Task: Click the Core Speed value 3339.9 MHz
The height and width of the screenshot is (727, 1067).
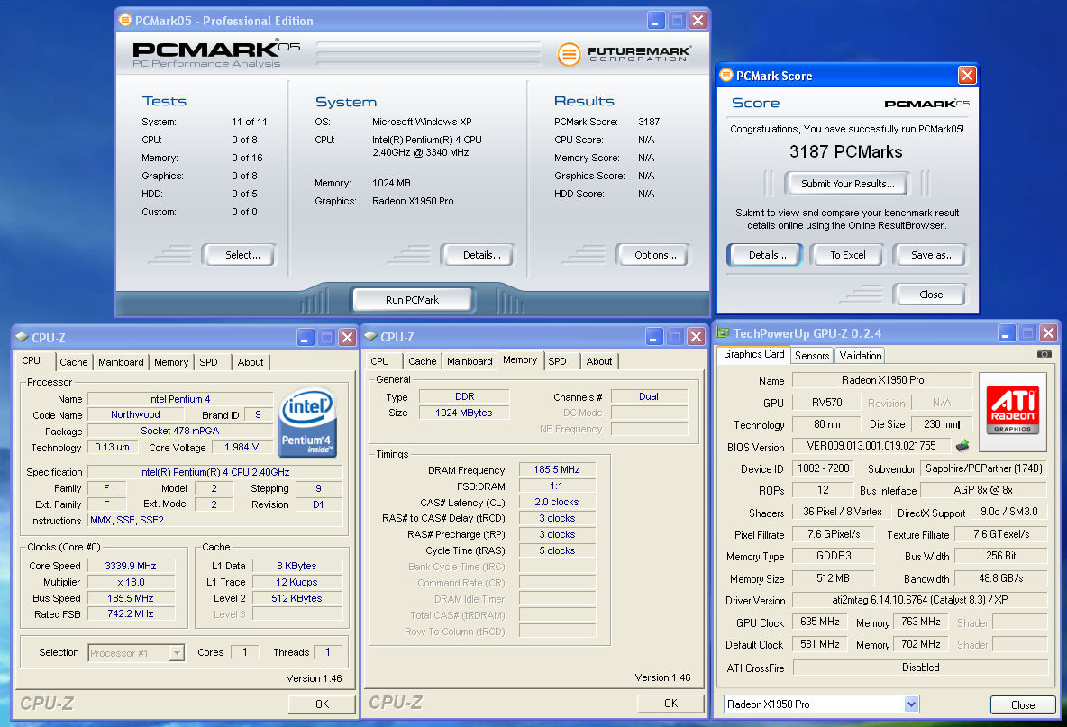Action: click(131, 566)
